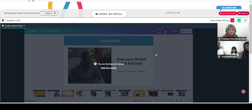Image resolution: width=252 pixels, height=110 pixels.
Task: Click the View only eye indicator
Action: point(53,31)
